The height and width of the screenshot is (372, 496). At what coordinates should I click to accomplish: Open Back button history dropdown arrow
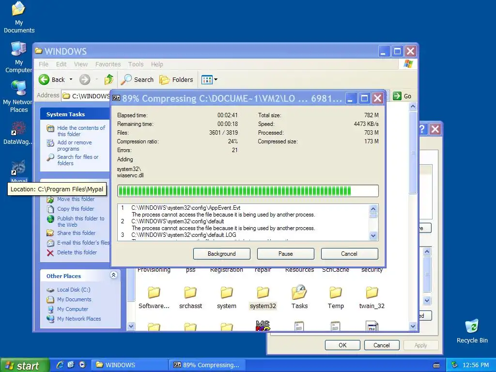coord(71,80)
